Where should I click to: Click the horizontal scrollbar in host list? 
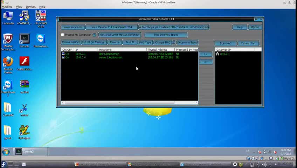coord(119,102)
